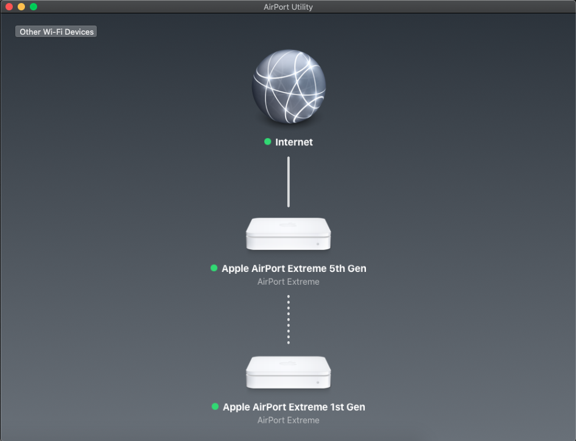Click the green status dot beside Internet
Image resolution: width=576 pixels, height=441 pixels.
[x=267, y=141]
